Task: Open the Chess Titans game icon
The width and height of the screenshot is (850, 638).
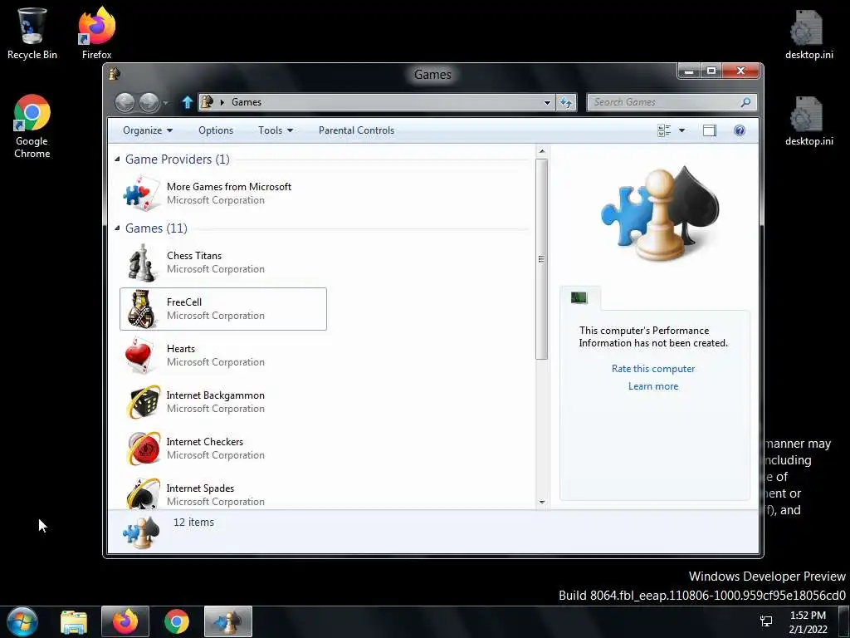Action: pos(142,262)
